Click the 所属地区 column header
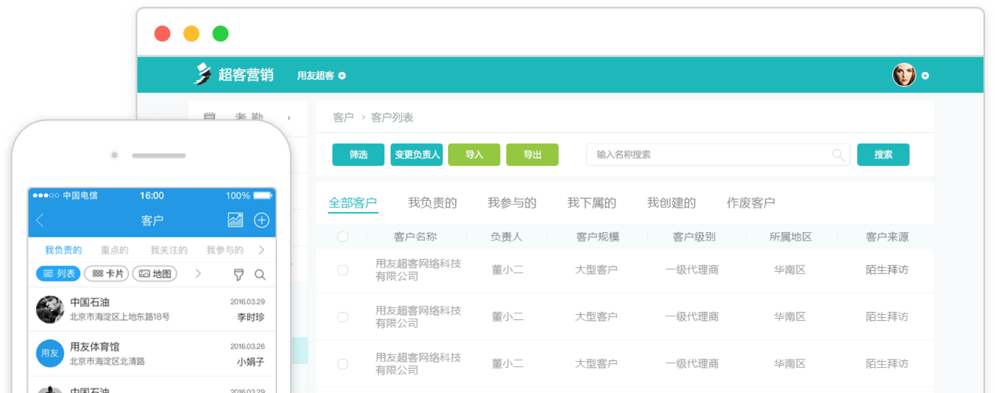Viewport: 995px width, 393px height. point(791,237)
